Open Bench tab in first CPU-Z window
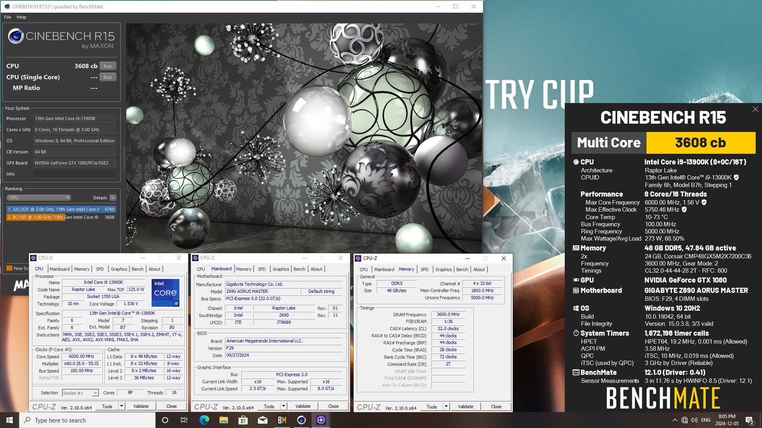This screenshot has height=428, width=762. tap(138, 269)
